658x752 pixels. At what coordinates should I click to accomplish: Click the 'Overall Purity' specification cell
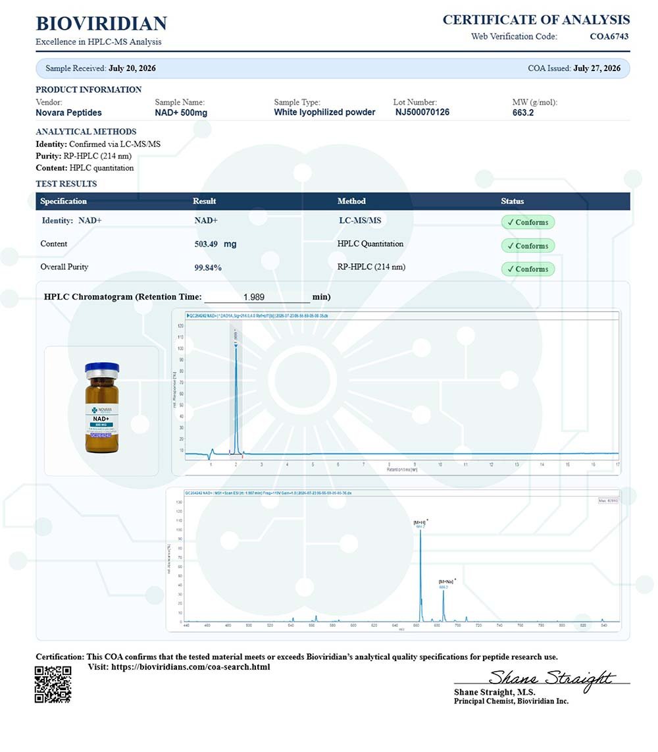[64, 267]
